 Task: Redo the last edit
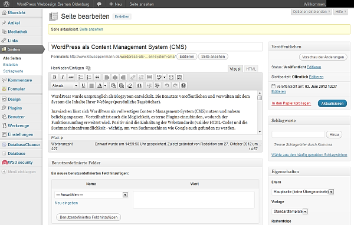(x=175, y=85)
